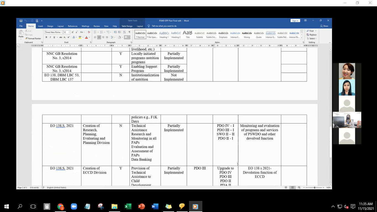Toggle Bold formatting

pyautogui.click(x=46, y=37)
